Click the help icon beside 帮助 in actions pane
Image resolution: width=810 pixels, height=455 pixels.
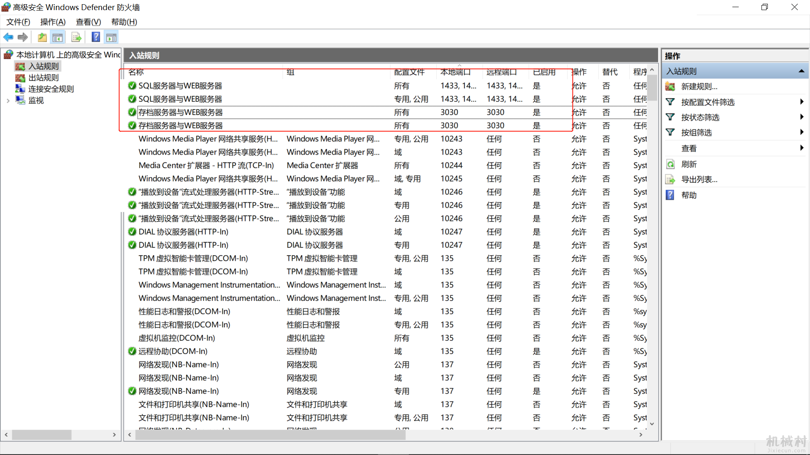click(x=670, y=195)
